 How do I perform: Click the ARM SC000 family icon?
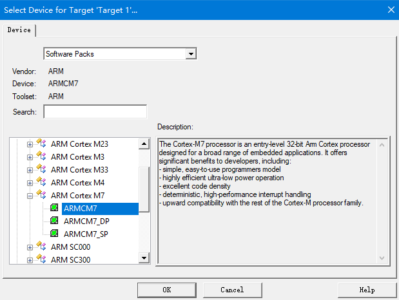(41, 247)
